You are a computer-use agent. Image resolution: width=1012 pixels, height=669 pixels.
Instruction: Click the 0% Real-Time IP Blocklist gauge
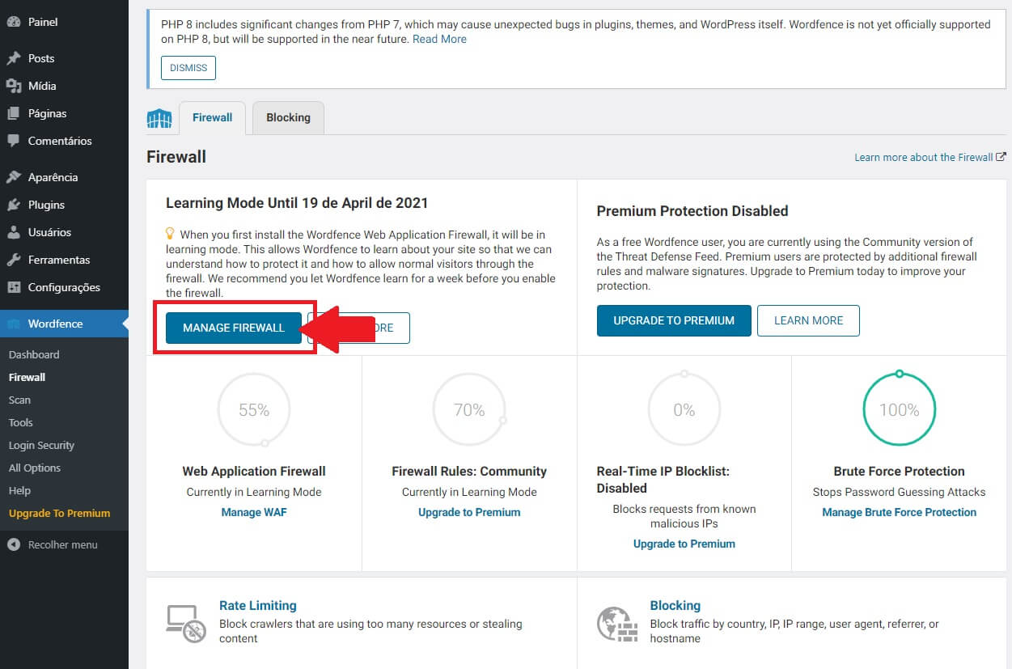tap(684, 410)
